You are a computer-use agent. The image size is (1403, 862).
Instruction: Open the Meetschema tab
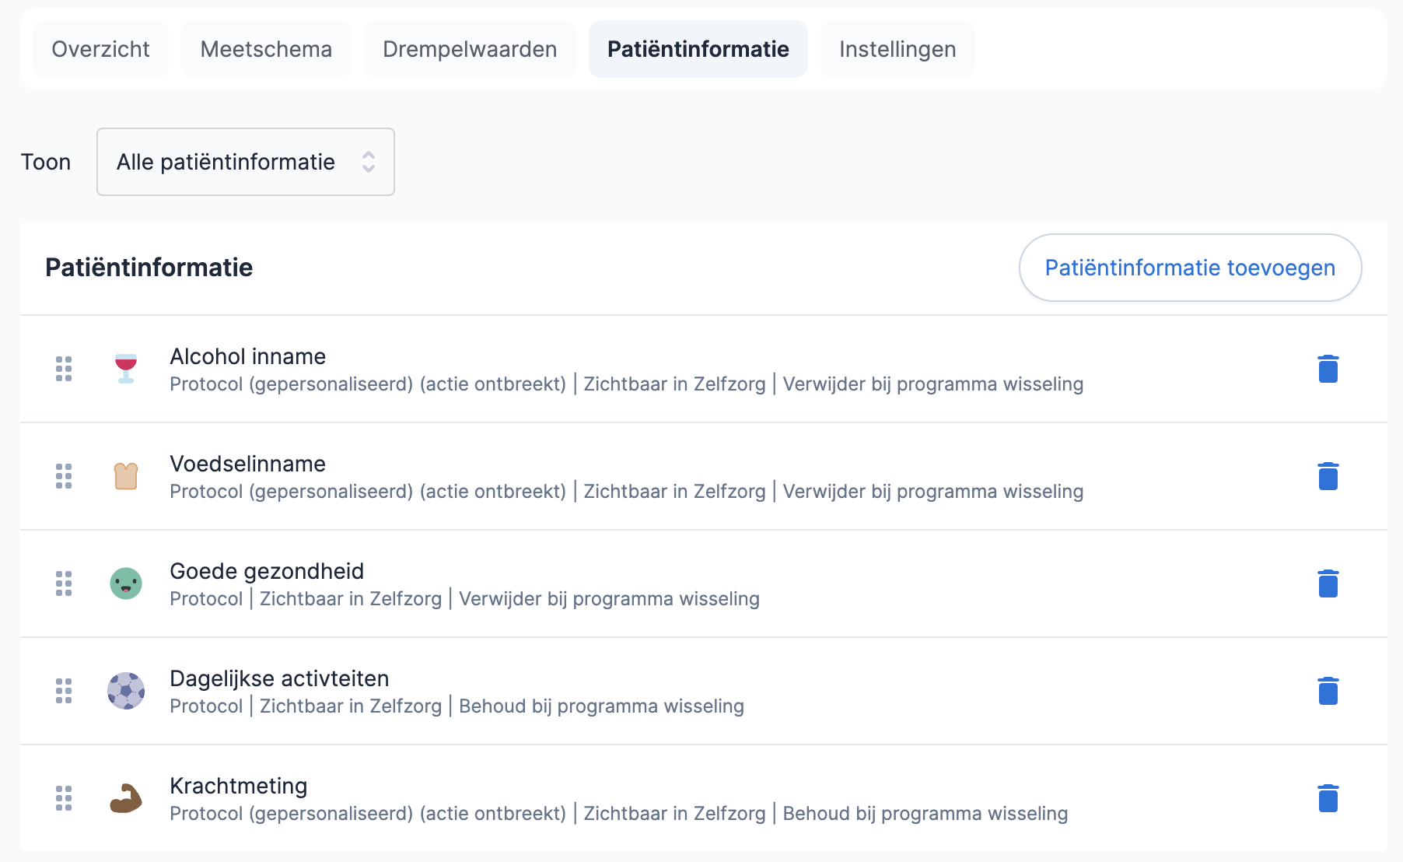(266, 49)
